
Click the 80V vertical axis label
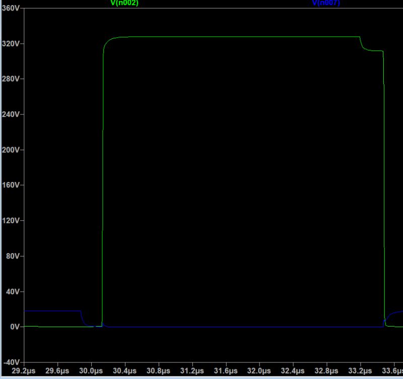(13, 256)
